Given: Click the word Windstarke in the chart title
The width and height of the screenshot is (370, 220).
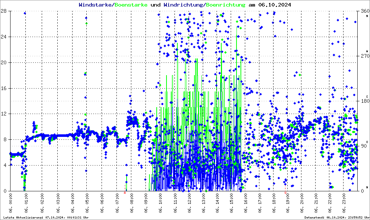Looking at the screenshot, I should pos(95,5).
